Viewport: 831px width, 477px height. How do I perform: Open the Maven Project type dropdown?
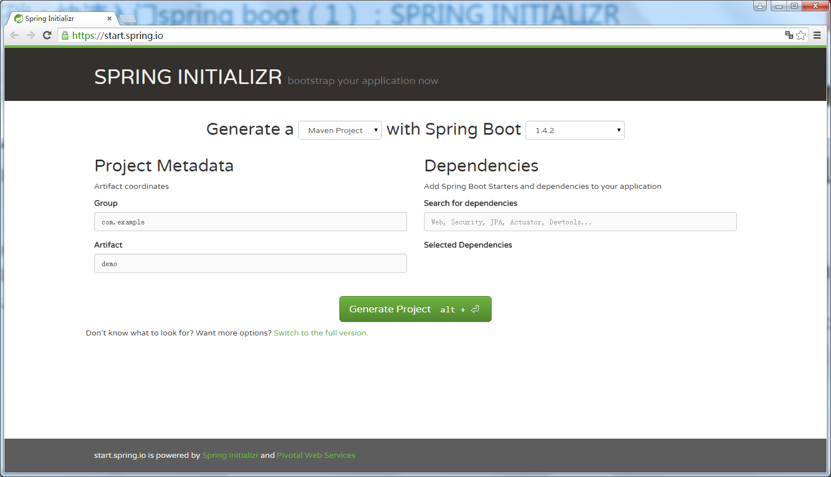pyautogui.click(x=340, y=130)
